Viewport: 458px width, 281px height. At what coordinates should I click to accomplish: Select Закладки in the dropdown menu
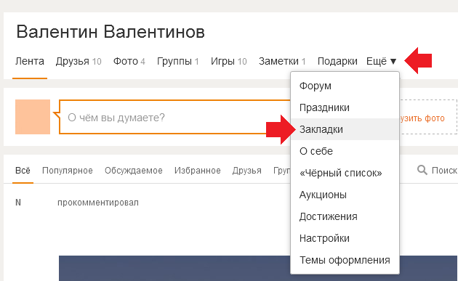[x=345, y=129]
